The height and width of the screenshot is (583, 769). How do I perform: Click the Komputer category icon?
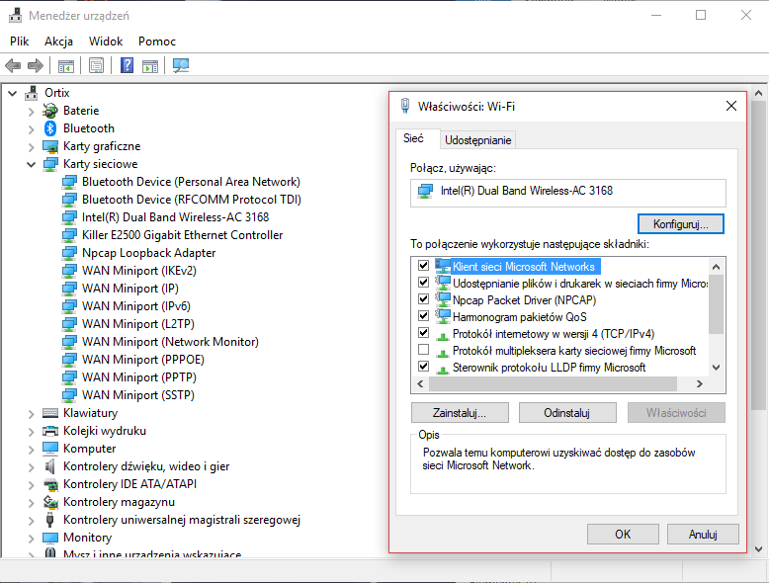pyautogui.click(x=50, y=449)
